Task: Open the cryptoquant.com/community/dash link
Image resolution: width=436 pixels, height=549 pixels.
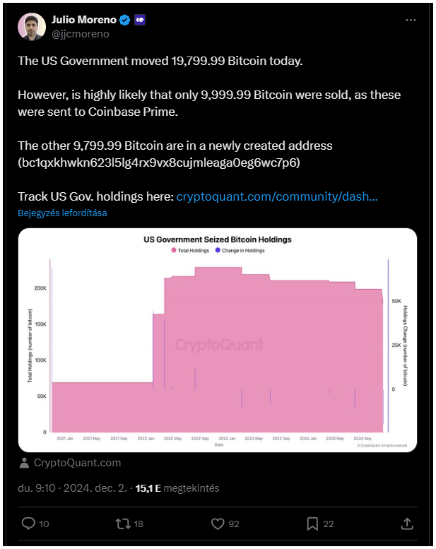Action: point(277,196)
